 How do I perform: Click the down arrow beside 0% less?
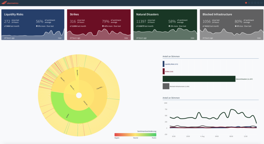[x=236, y=26]
